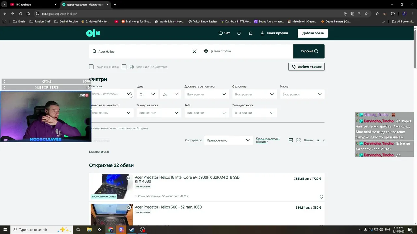Expand the RAM filter dropdown
417x234 pixels.
click(207, 113)
